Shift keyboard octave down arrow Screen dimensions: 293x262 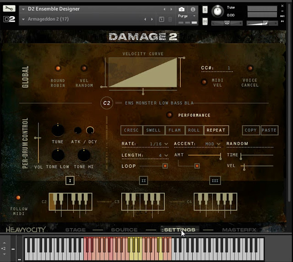point(4,254)
